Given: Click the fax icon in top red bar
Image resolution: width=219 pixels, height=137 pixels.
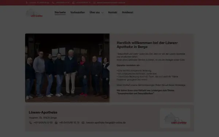Looking at the screenshot, I should click(x=73, y=3).
